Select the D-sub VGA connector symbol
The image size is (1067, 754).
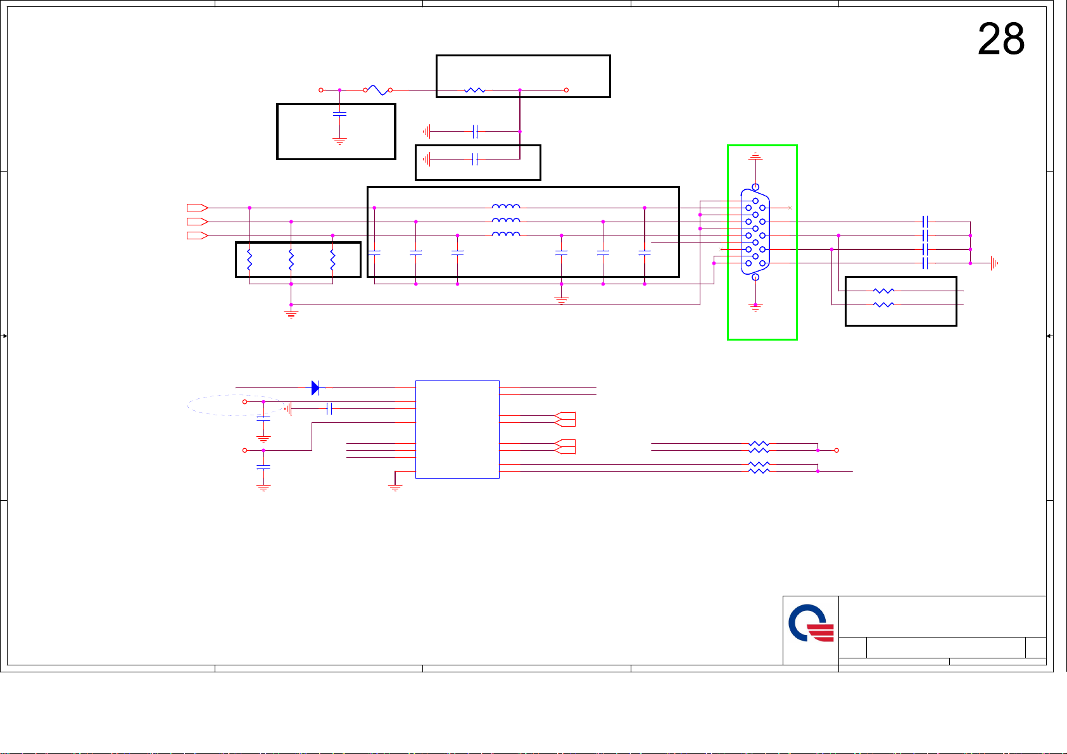(x=755, y=232)
